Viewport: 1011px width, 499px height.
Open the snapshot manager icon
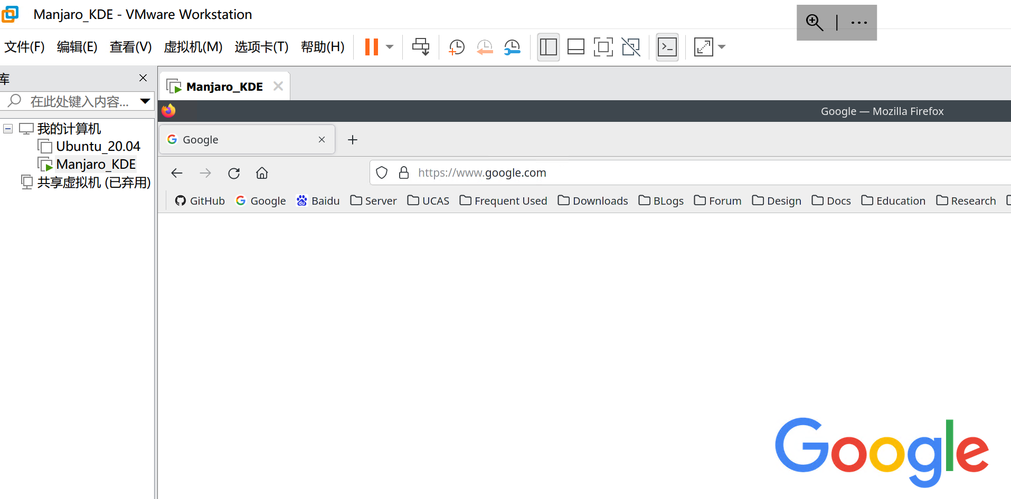tap(512, 47)
